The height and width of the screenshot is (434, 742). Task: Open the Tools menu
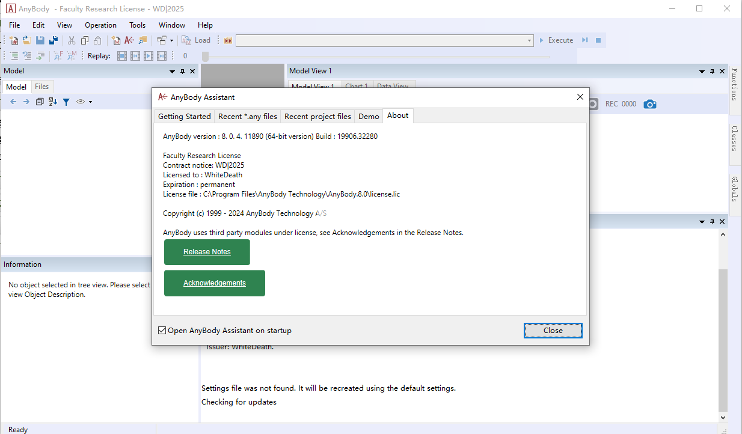pos(137,25)
